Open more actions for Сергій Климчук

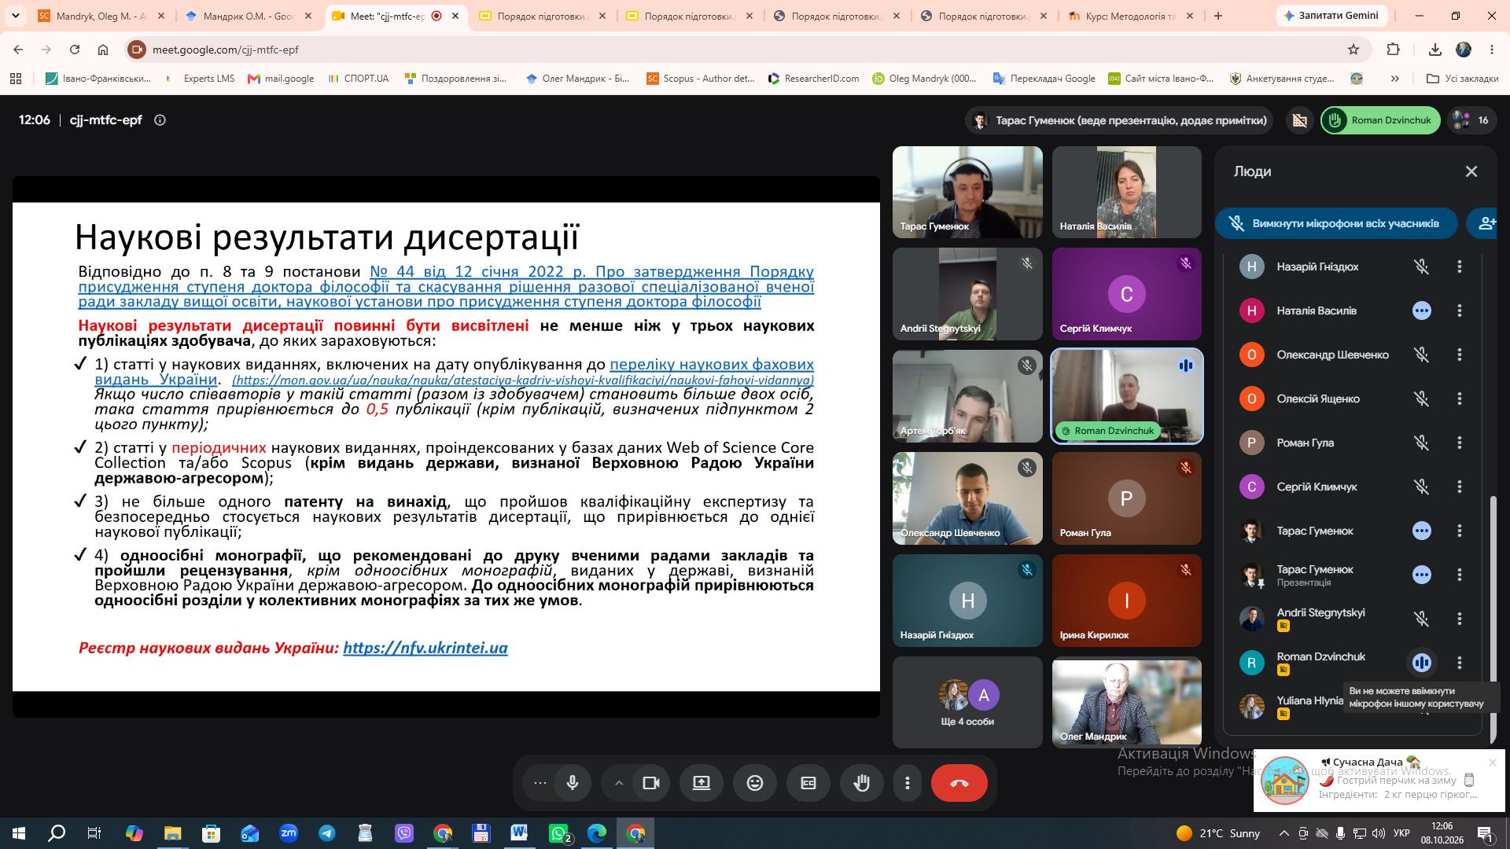pos(1460,487)
